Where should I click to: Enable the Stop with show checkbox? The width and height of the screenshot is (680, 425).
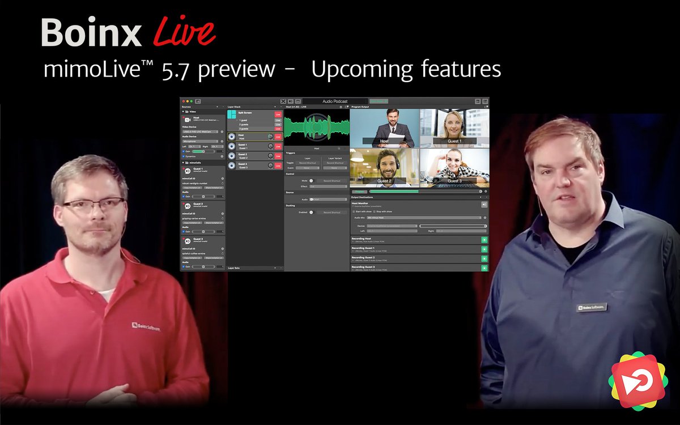375,211
